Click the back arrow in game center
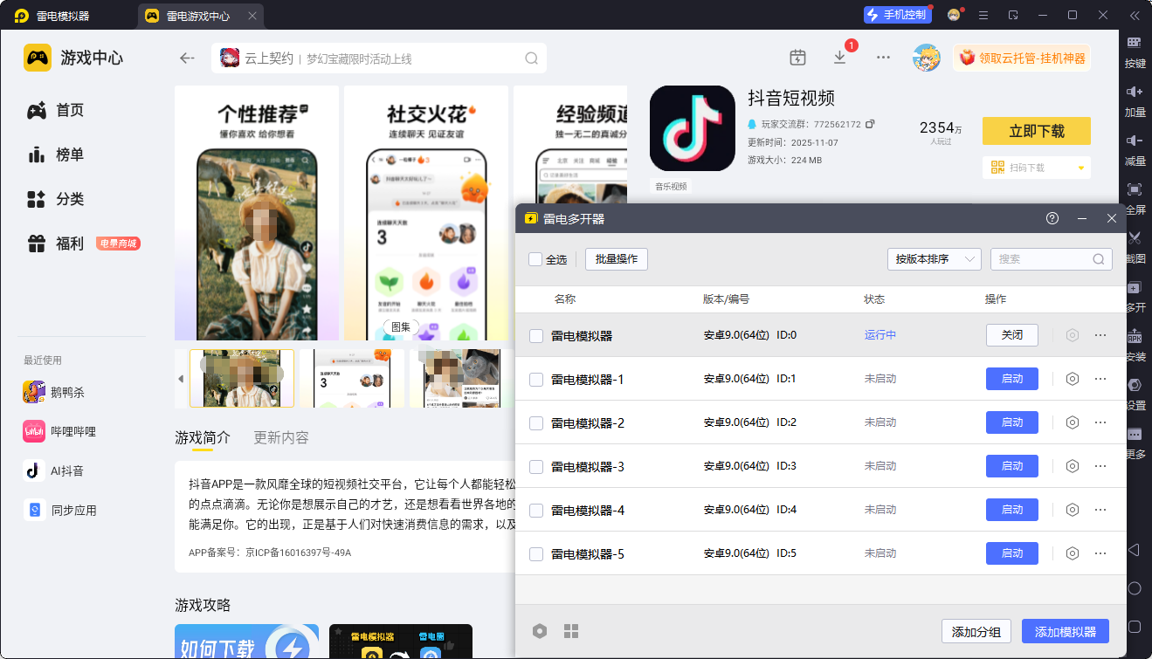The width and height of the screenshot is (1152, 659). pyautogui.click(x=187, y=58)
